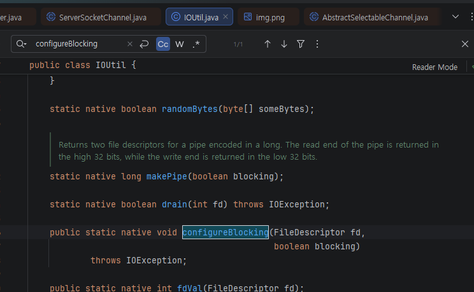Click the img.png image file icon
474x292 pixels.
tap(248, 17)
